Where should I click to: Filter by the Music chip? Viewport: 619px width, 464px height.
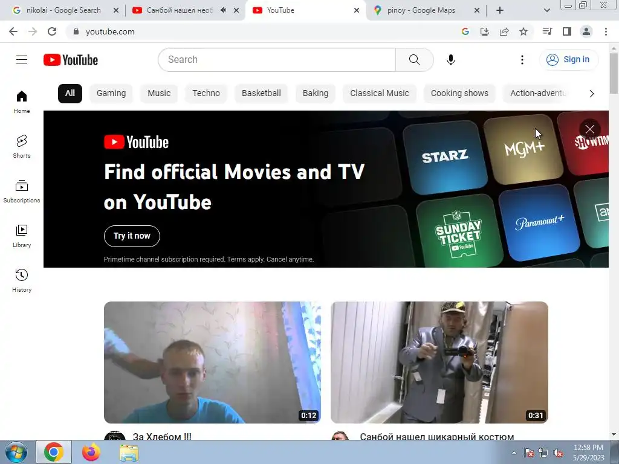coord(159,94)
